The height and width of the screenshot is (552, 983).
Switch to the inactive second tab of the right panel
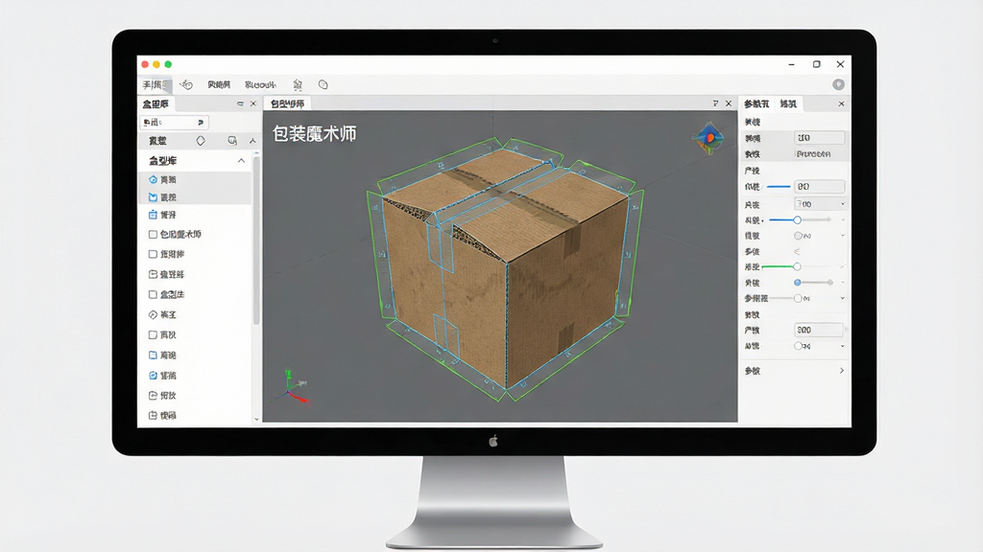[788, 103]
